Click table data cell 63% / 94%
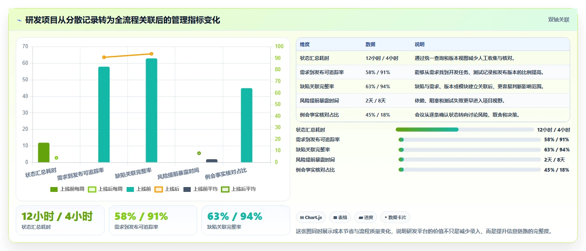Image resolution: width=586 pixels, height=251 pixels. point(378,87)
